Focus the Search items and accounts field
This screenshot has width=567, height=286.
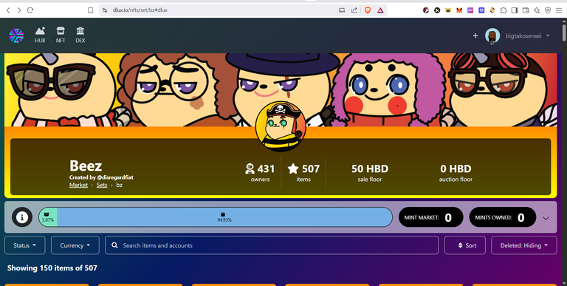[x=272, y=245]
